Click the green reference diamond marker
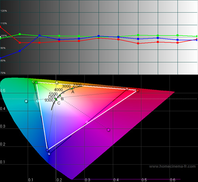198x182 pixels. (33, 82)
